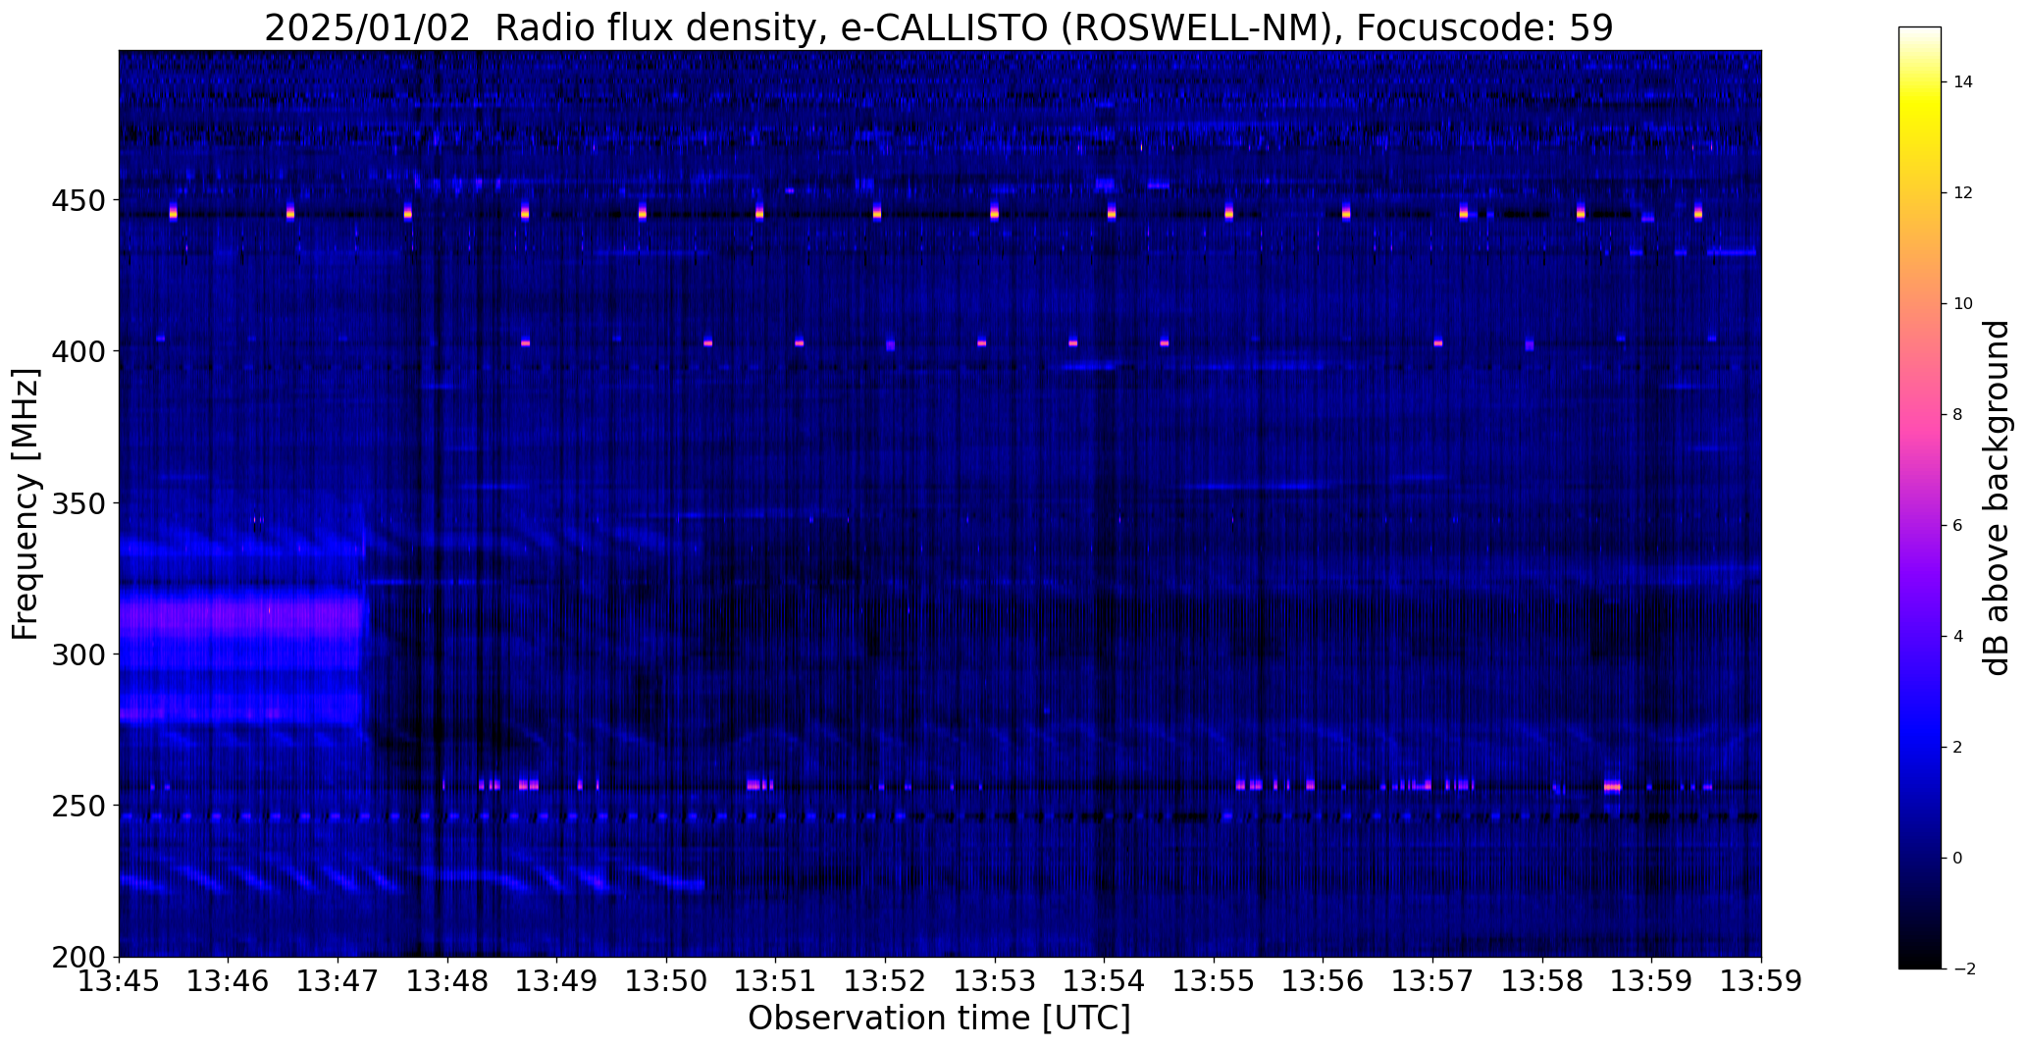Click the colorbar tick label 4
The height and width of the screenshot is (1047, 2027).
pyautogui.click(x=1957, y=637)
